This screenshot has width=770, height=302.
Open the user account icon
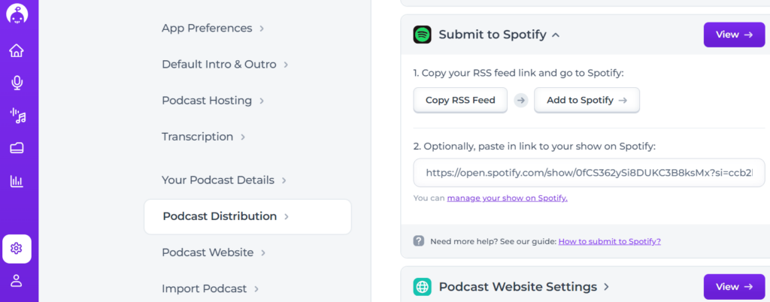(17, 280)
